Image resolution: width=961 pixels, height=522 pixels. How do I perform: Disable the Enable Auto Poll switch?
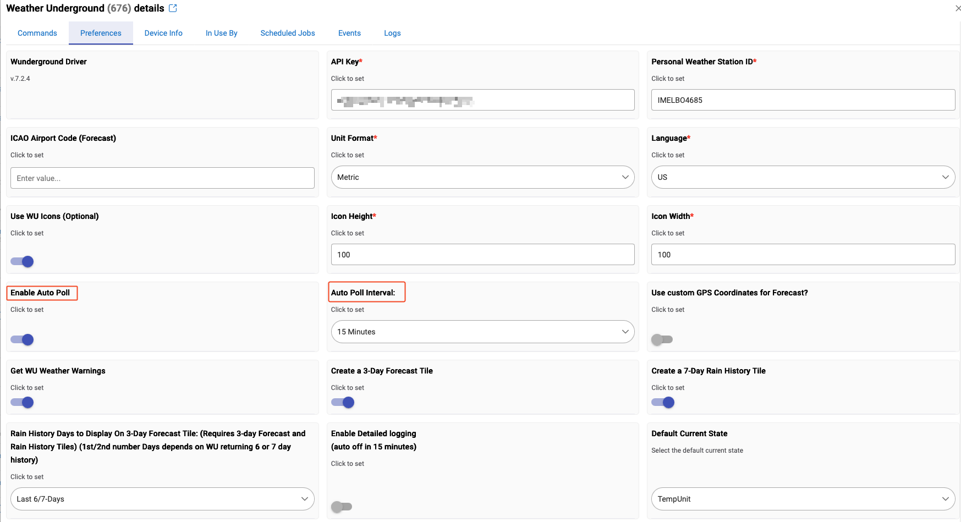(23, 340)
